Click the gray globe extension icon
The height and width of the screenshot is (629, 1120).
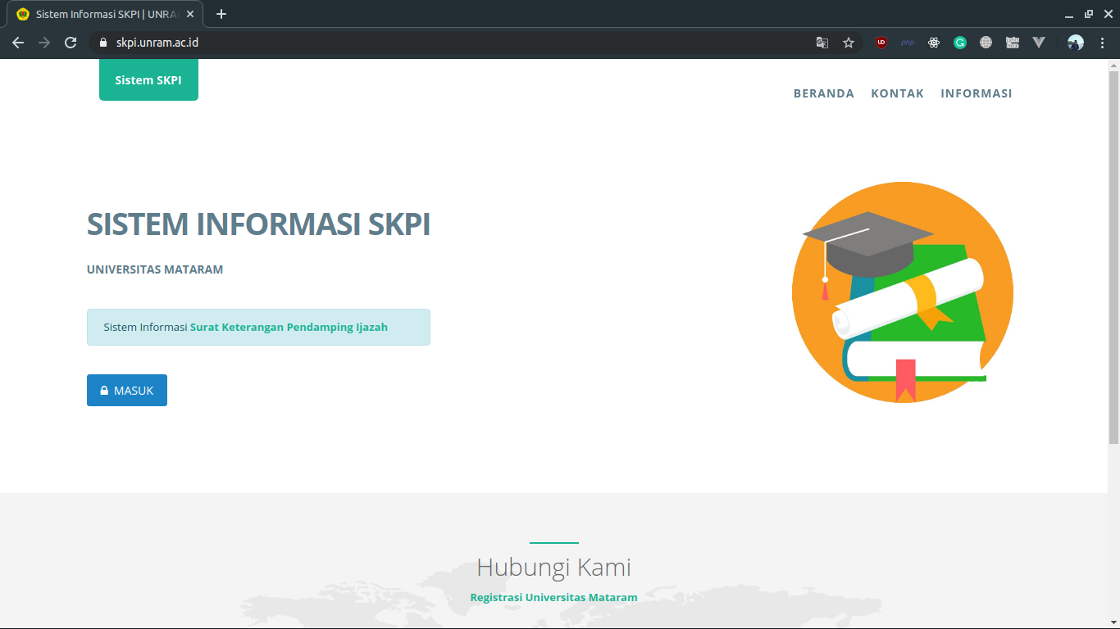coord(986,43)
